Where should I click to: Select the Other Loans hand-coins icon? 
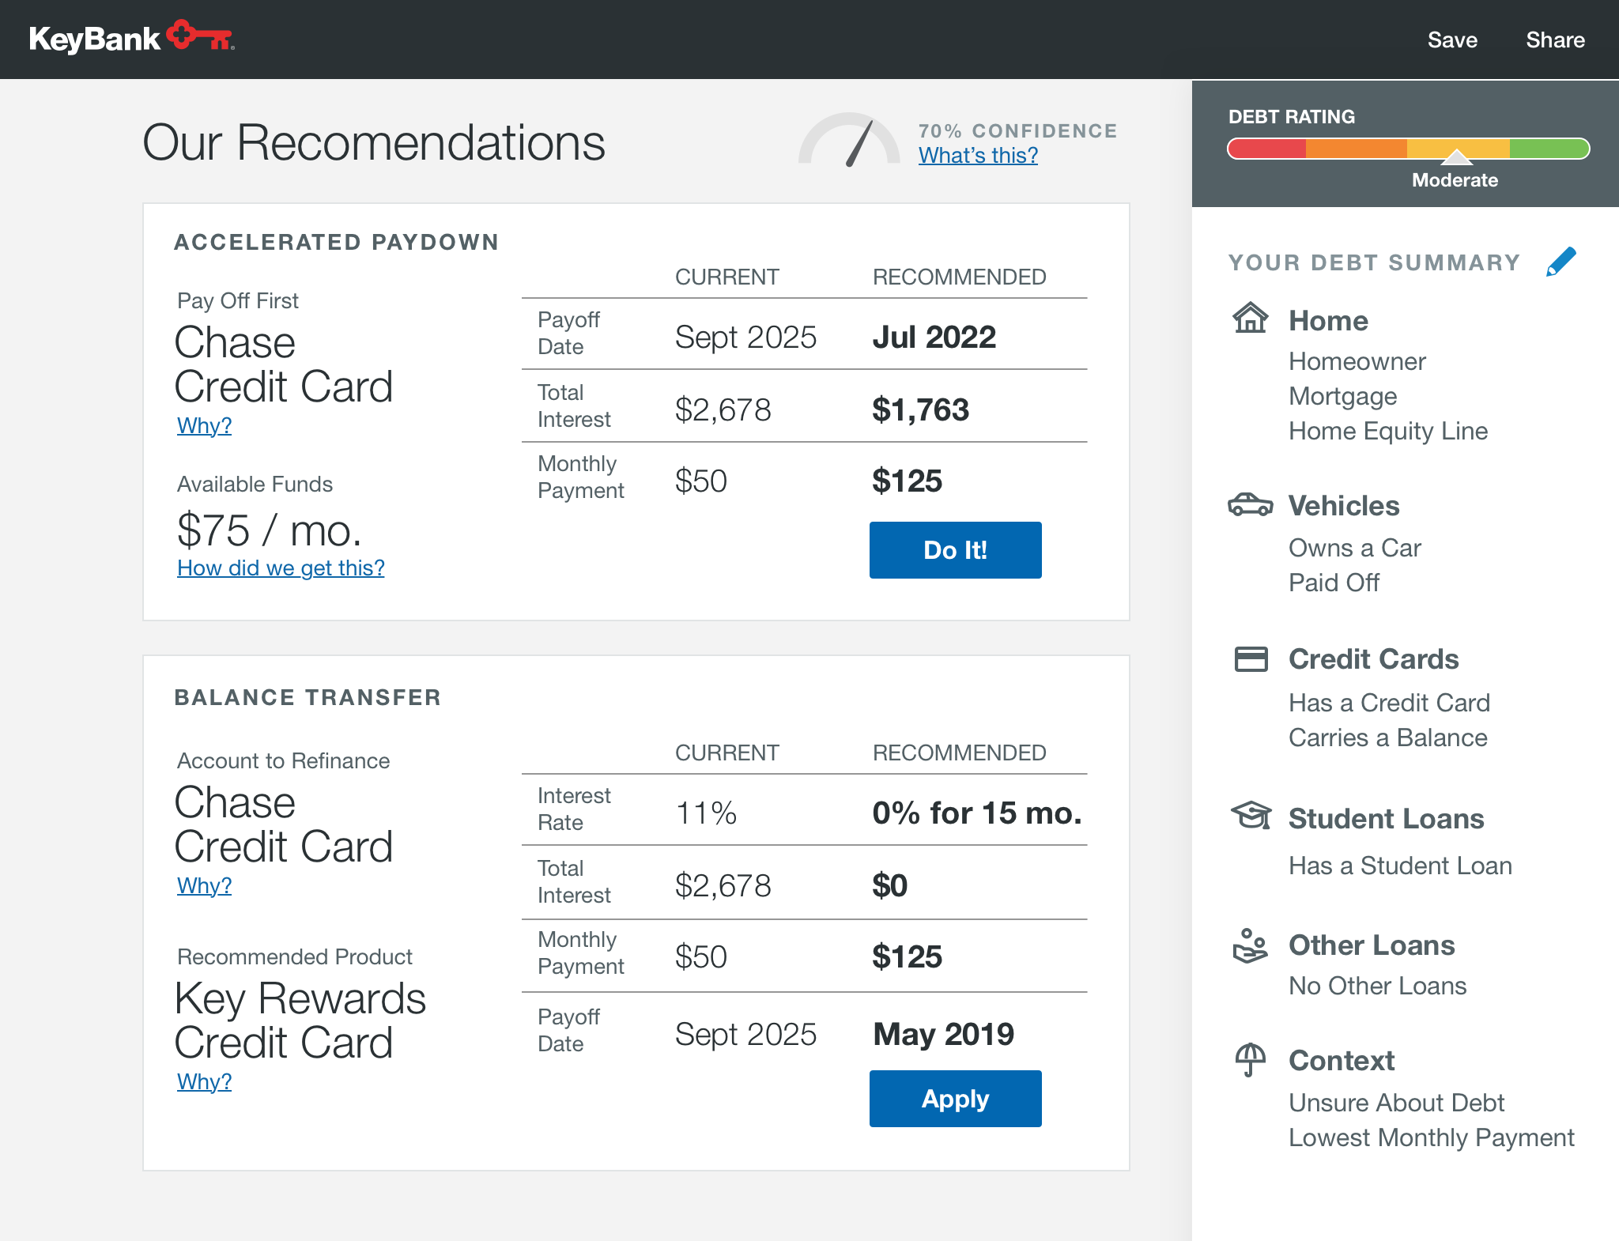click(1250, 946)
